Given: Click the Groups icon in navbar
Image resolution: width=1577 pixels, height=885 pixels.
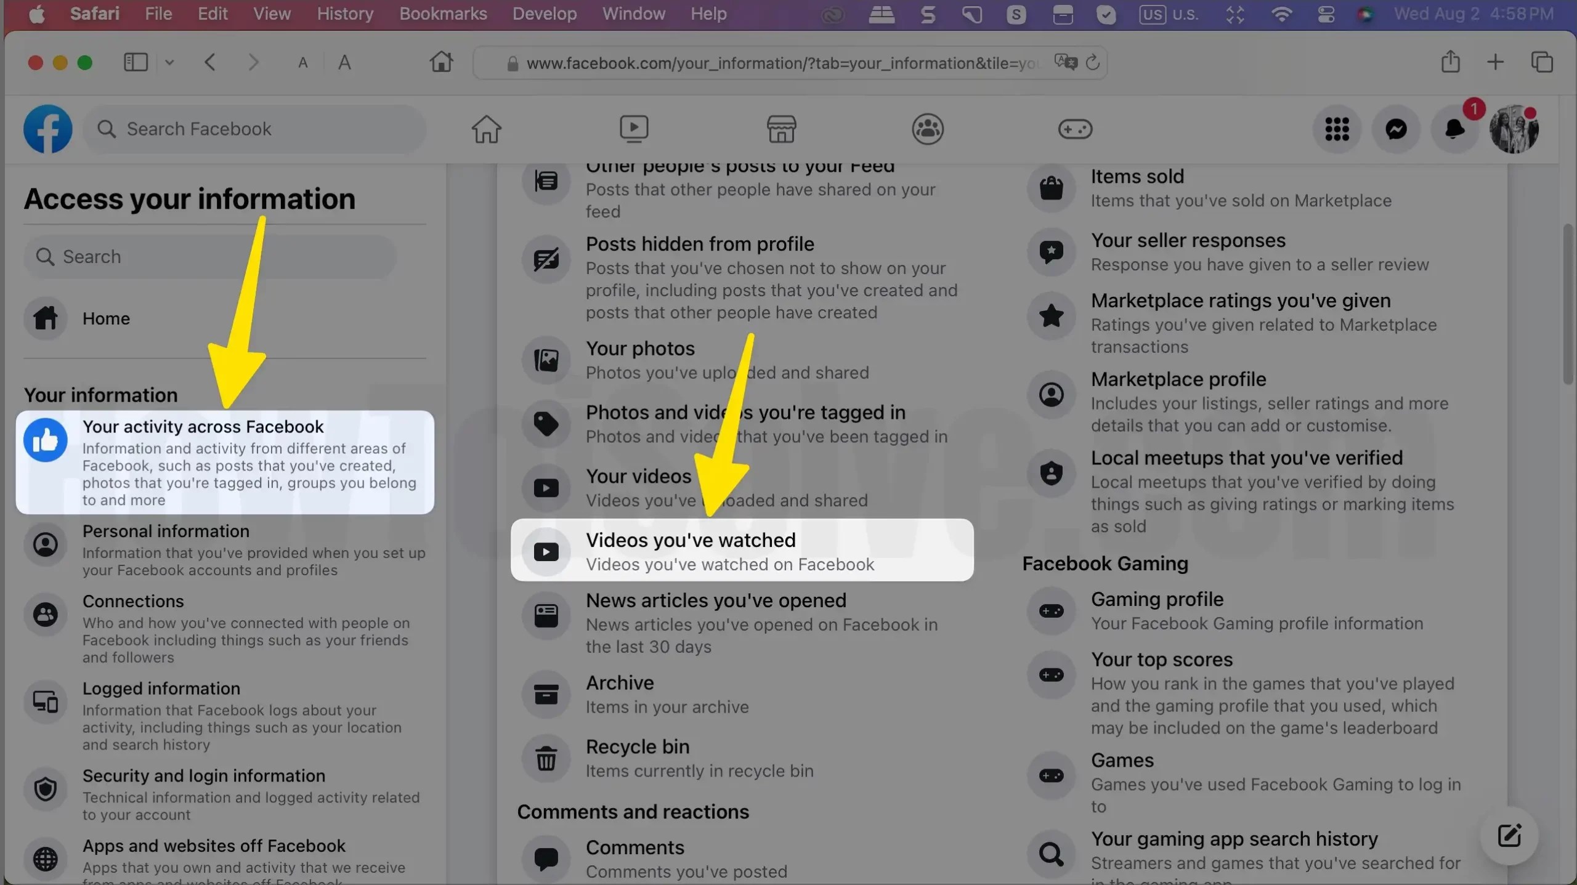Looking at the screenshot, I should 928,129.
